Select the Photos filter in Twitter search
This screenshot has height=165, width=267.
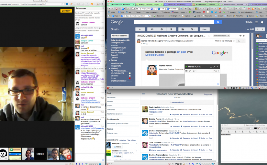click(110, 102)
